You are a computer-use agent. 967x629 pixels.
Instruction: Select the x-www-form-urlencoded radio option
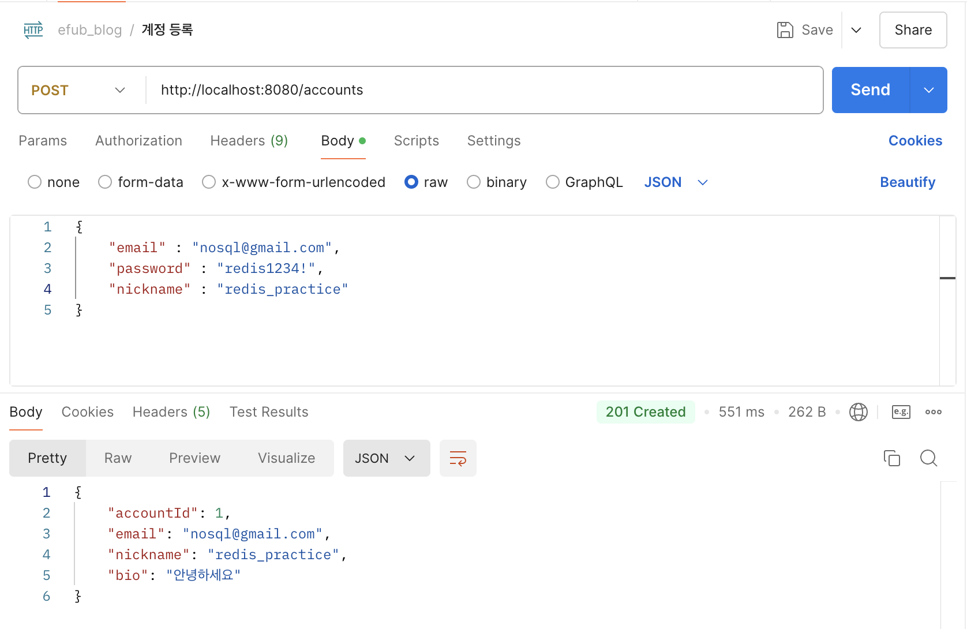(x=209, y=182)
